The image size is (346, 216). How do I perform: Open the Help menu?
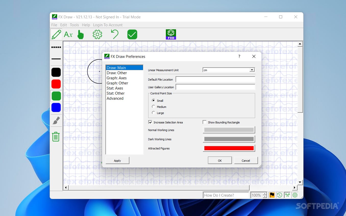86,25
